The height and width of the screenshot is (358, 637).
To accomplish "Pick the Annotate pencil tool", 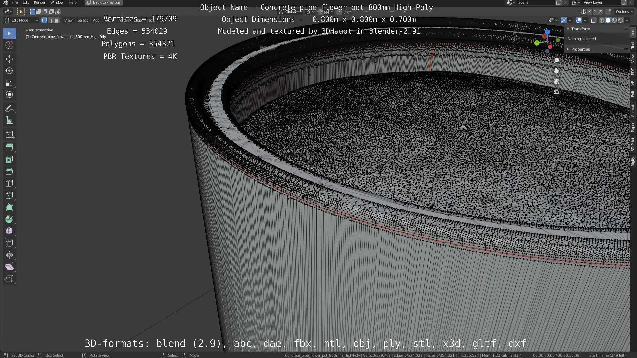I will [9, 109].
